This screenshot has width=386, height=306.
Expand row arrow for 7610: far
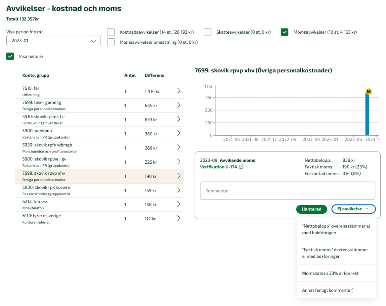point(179,91)
